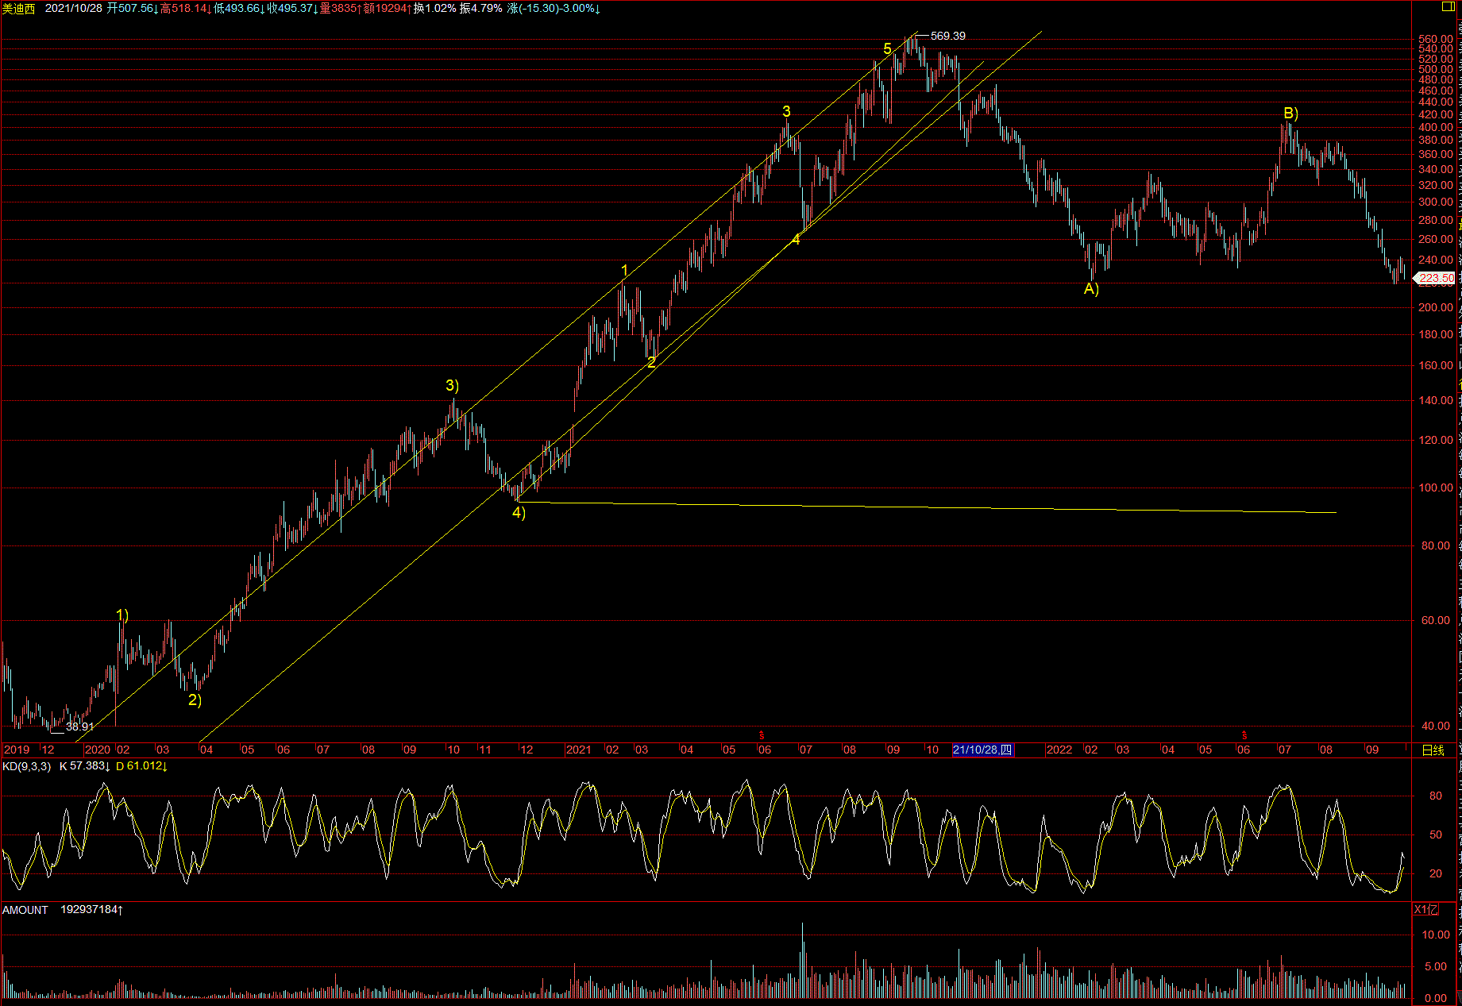Select the wave label 4) annotation

point(519,513)
